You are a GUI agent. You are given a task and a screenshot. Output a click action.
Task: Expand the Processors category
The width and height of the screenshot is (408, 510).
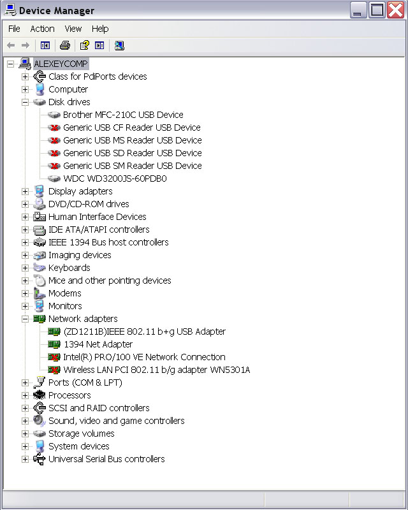[x=25, y=395]
